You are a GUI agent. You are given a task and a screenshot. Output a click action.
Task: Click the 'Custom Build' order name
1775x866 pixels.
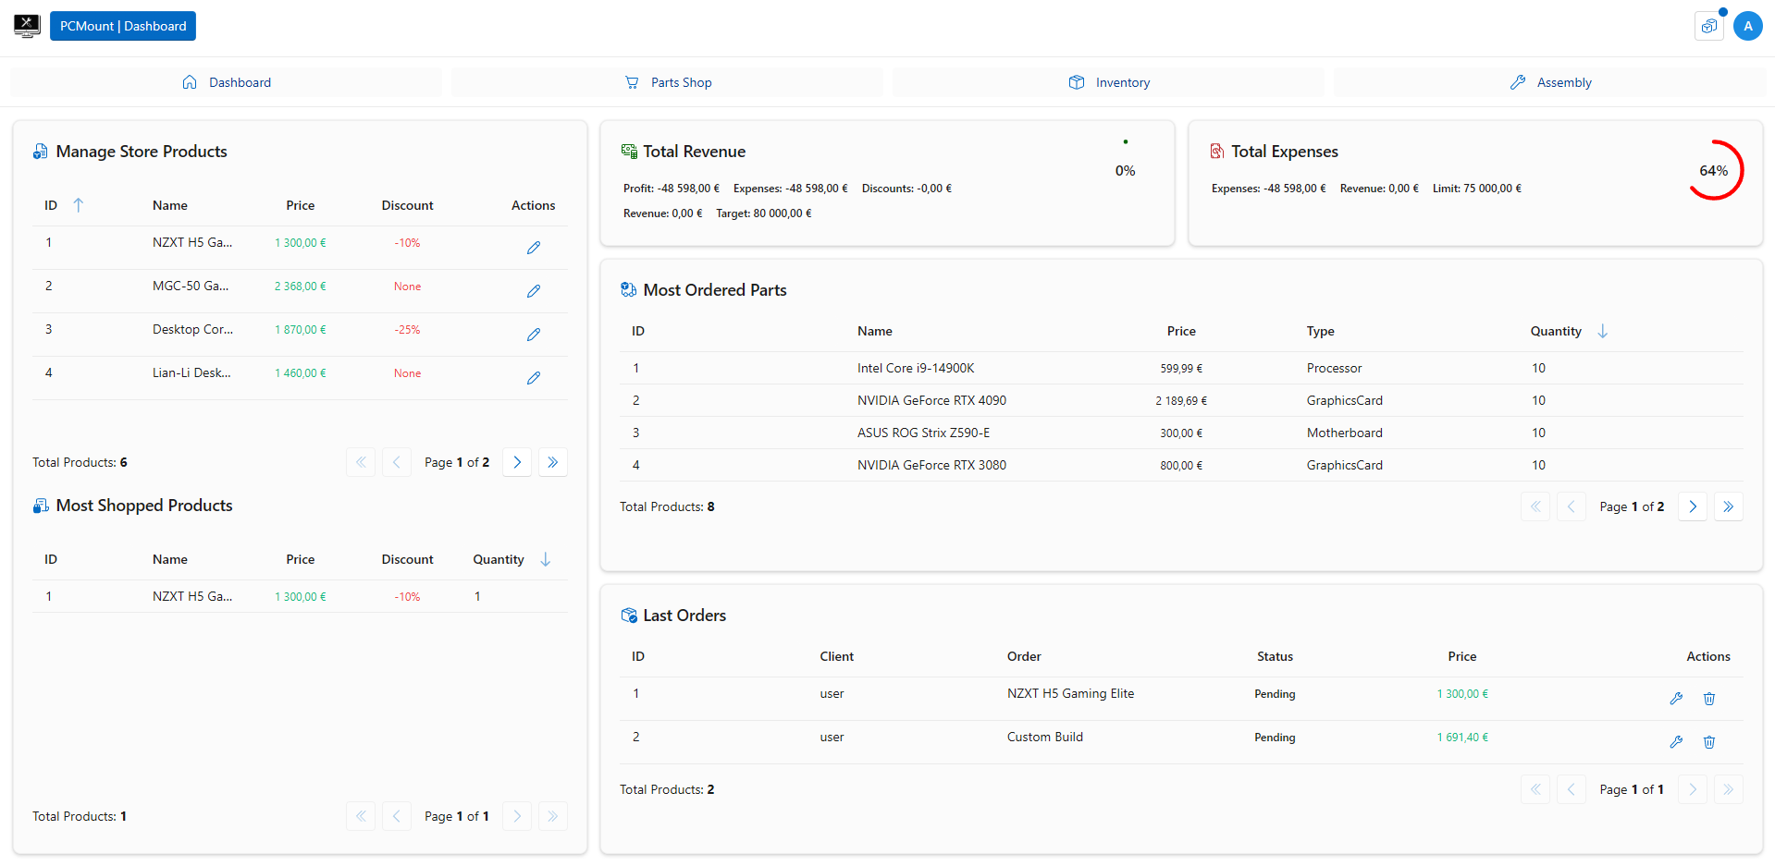(1045, 737)
